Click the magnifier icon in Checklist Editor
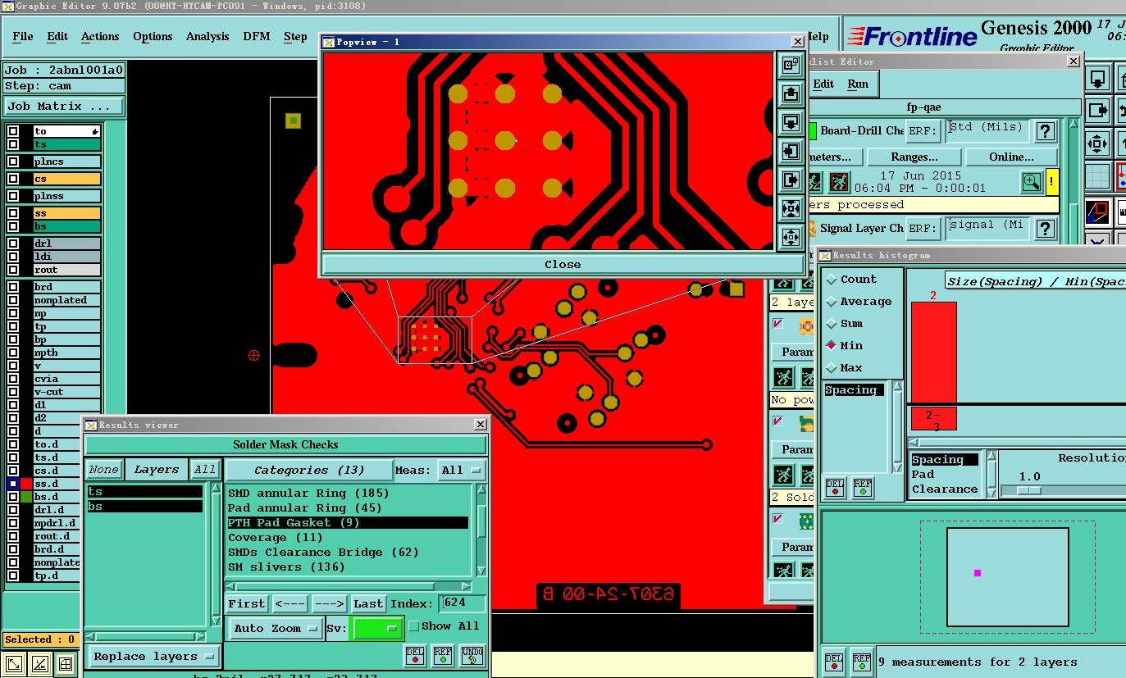The height and width of the screenshot is (678, 1126). click(1031, 181)
